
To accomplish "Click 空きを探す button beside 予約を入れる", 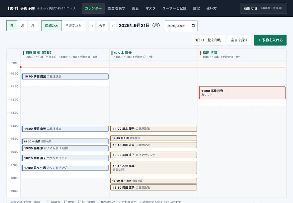I will tap(239, 40).
